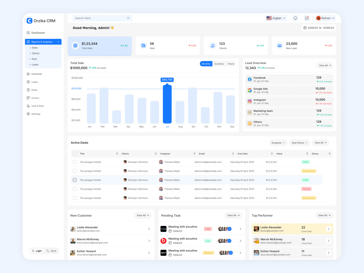Click the Clients card icon

pyautogui.click(x=213, y=46)
